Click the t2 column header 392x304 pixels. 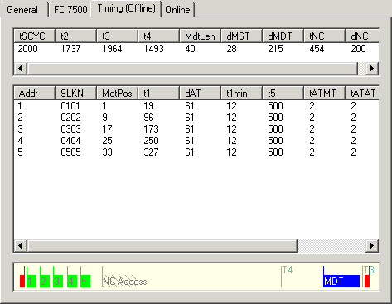tap(76, 36)
